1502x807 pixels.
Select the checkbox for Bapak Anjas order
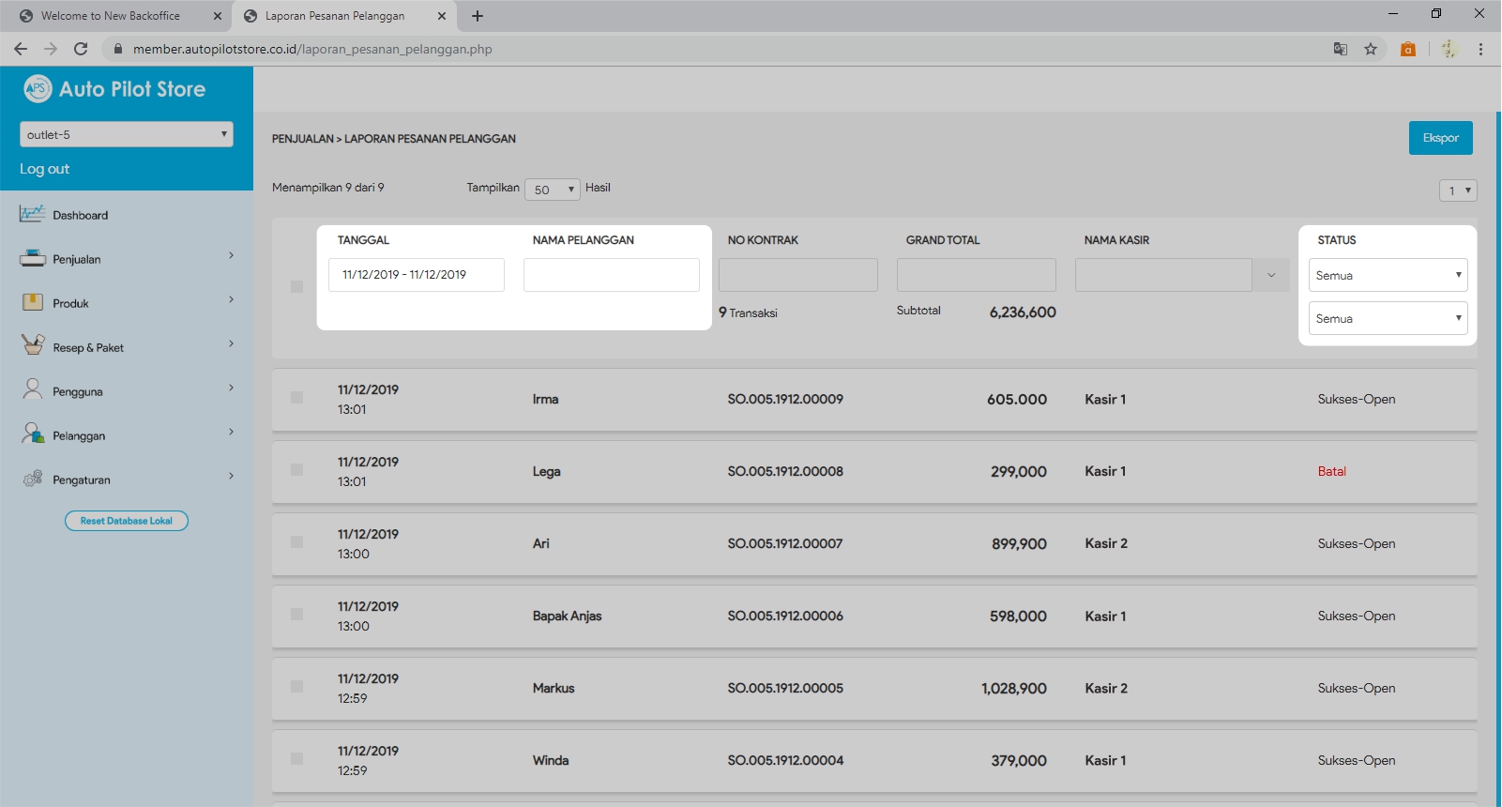point(296,615)
